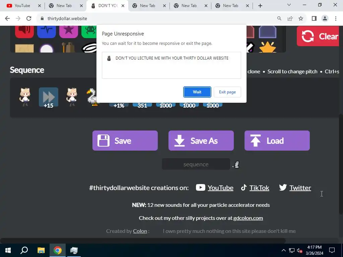The width and height of the screenshot is (343, 257).
Task: Open Windows taskbar search
Action: point(24,250)
